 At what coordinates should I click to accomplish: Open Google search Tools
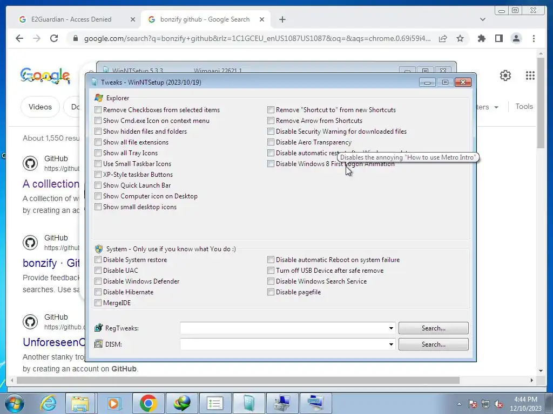pos(524,106)
